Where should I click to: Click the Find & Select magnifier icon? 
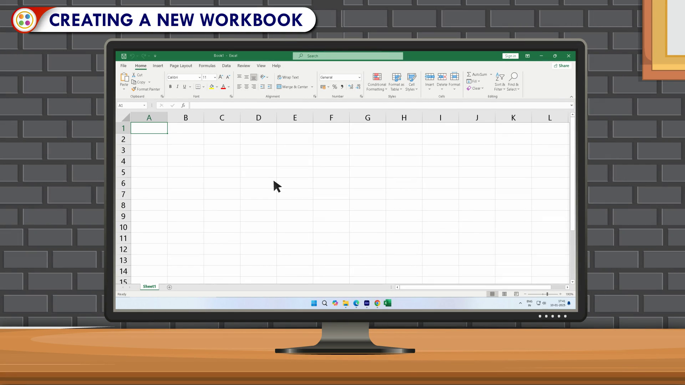tap(513, 77)
